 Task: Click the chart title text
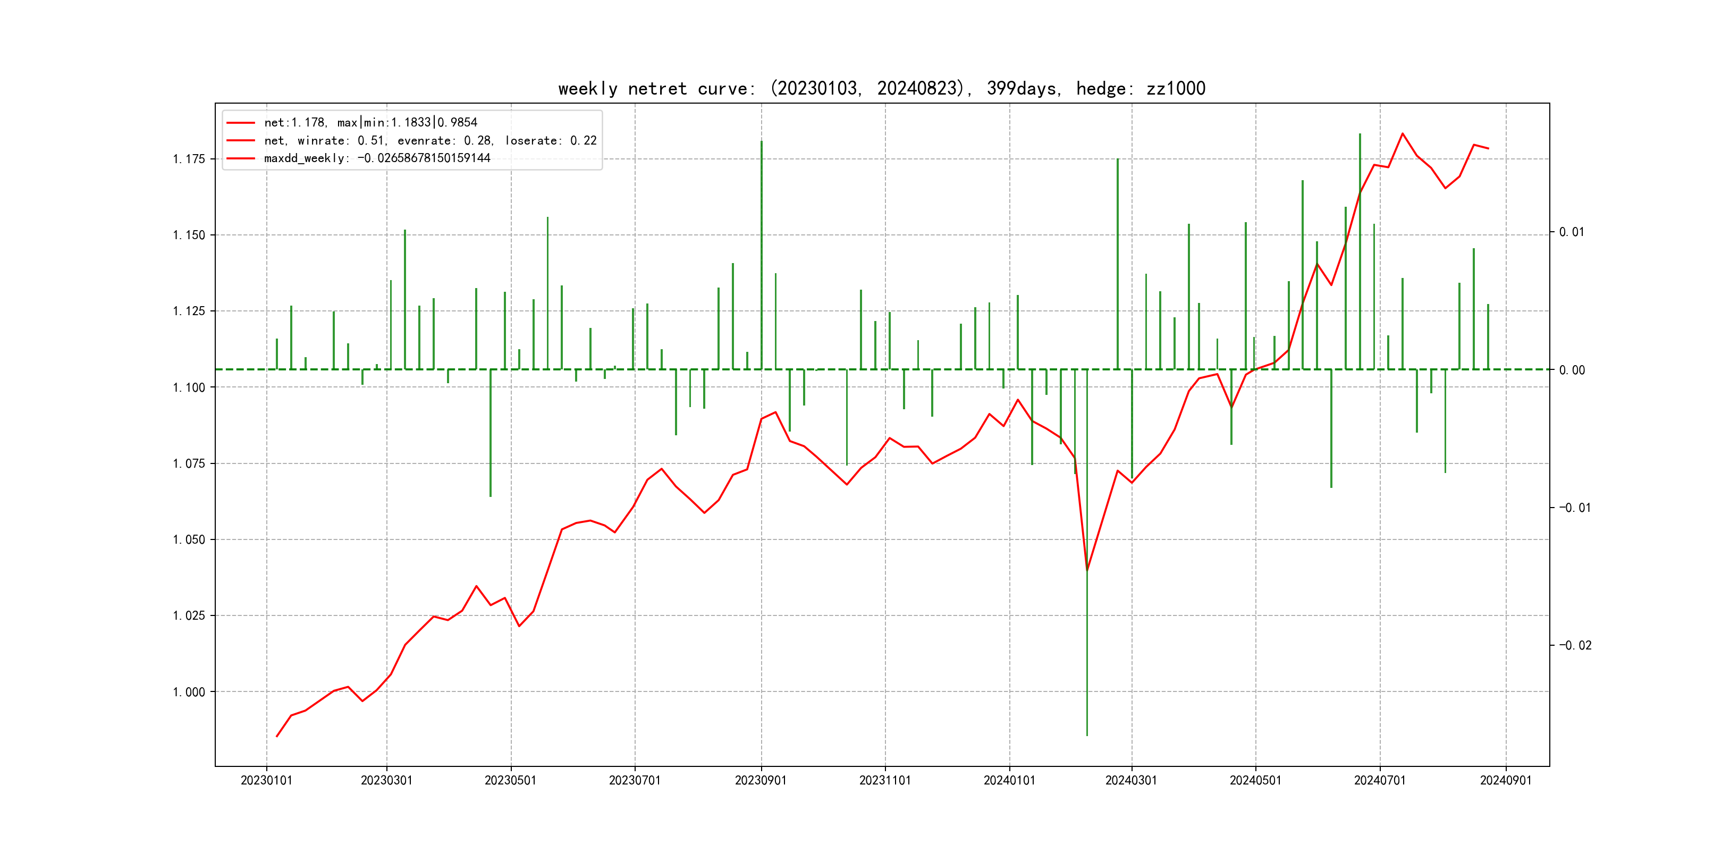pyautogui.click(x=881, y=89)
